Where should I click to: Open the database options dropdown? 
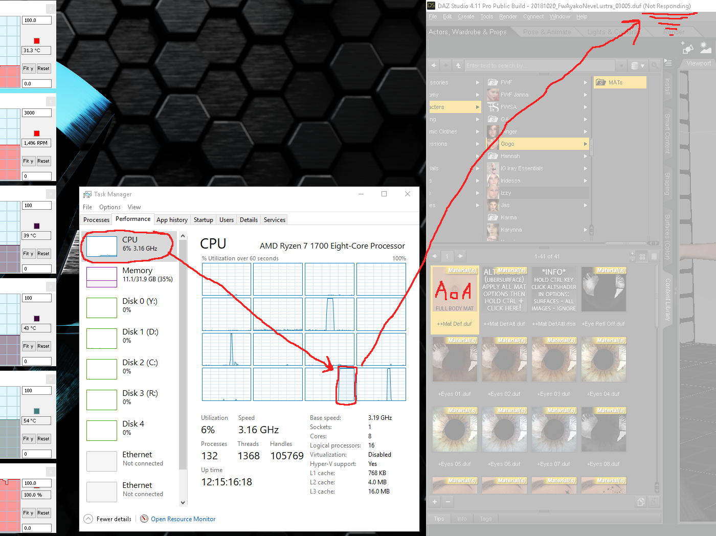point(638,65)
